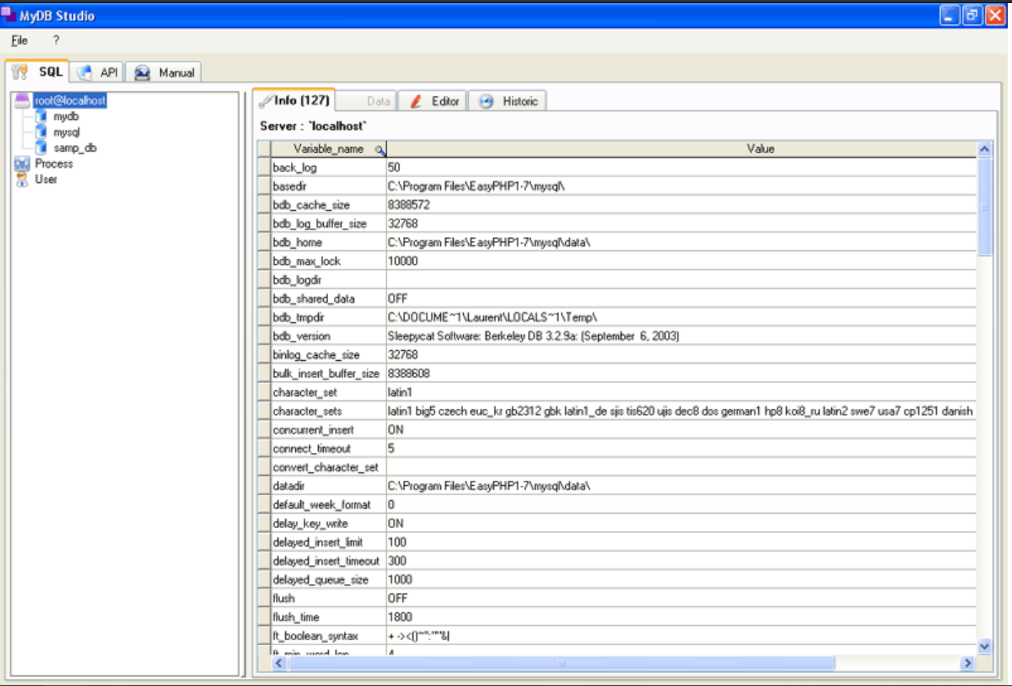Click the horizontal scrollbar right arrow

(x=968, y=663)
